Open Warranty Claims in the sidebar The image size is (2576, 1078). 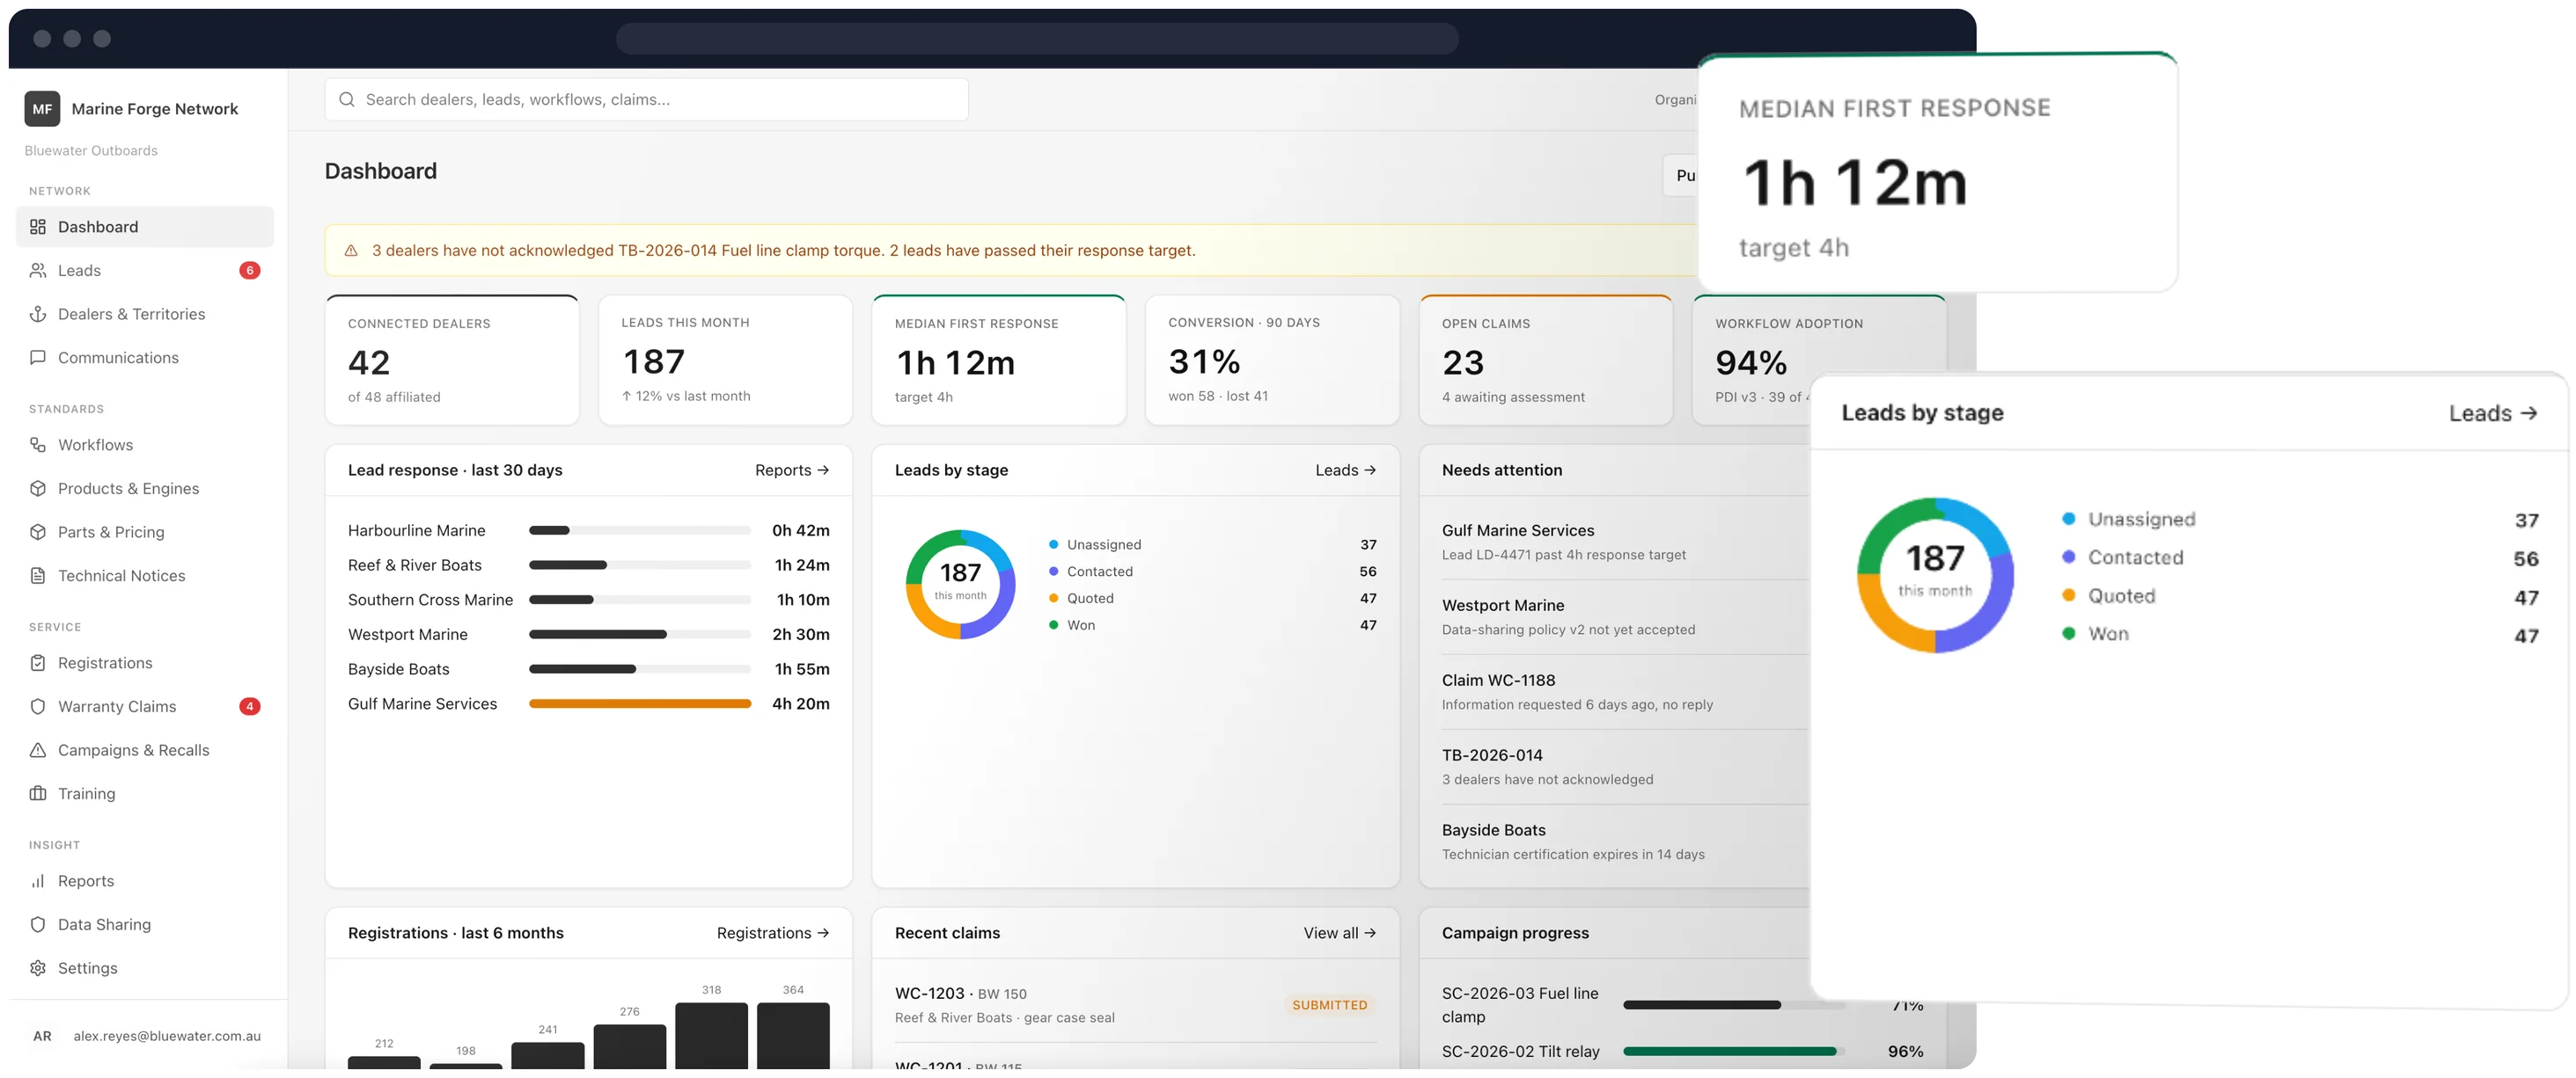tap(145, 706)
